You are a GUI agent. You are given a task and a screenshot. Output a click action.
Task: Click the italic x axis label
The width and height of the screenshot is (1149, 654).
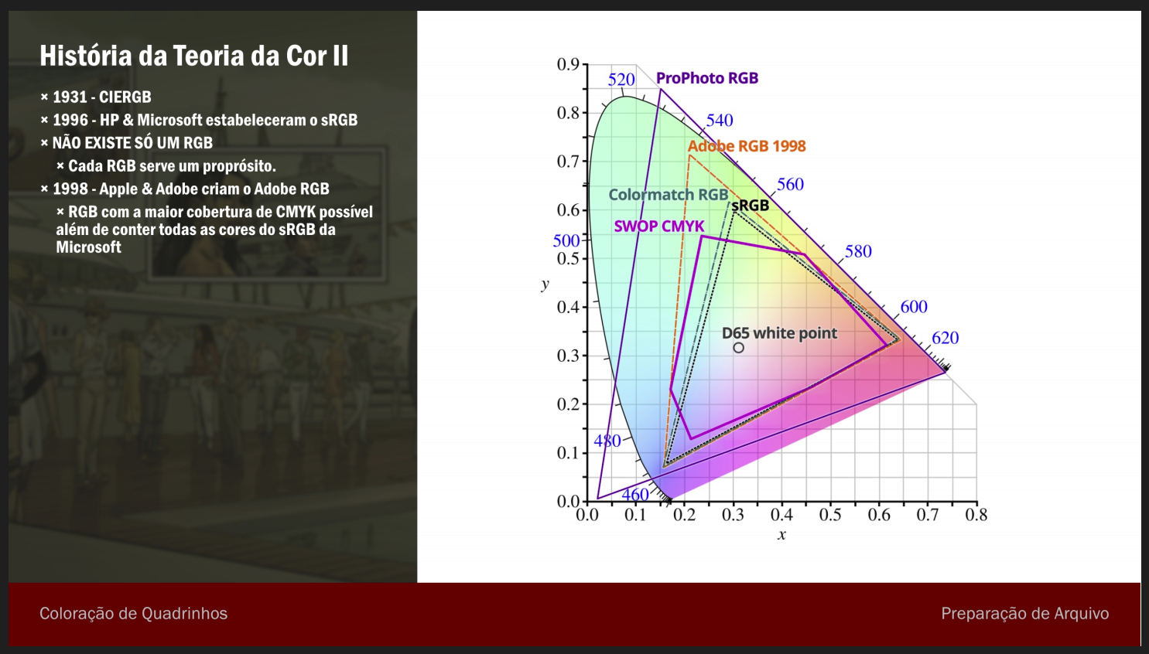[x=781, y=535]
